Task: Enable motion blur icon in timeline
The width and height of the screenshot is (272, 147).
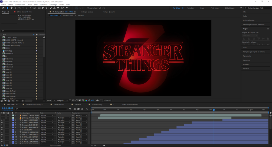Action: (x=82, y=109)
